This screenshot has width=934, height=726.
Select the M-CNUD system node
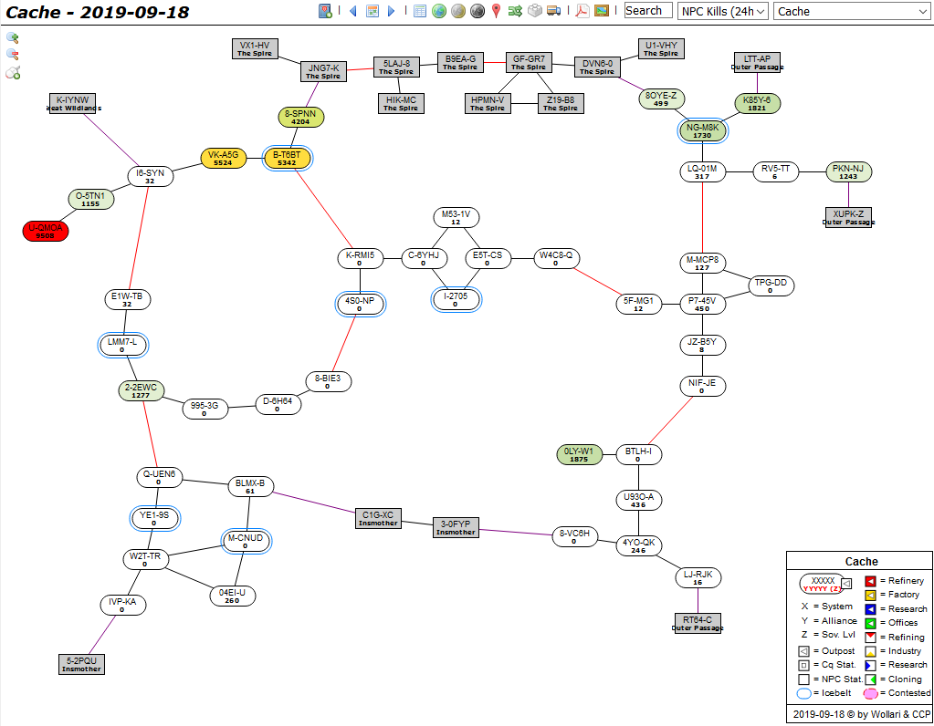coord(246,541)
